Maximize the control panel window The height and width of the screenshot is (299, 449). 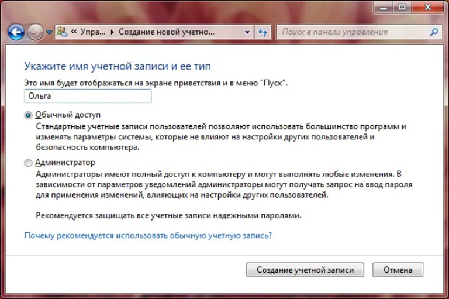(x=402, y=7)
